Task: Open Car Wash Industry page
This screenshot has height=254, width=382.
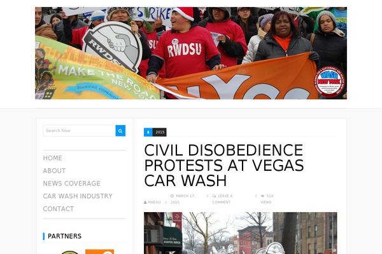Action: tap(78, 196)
